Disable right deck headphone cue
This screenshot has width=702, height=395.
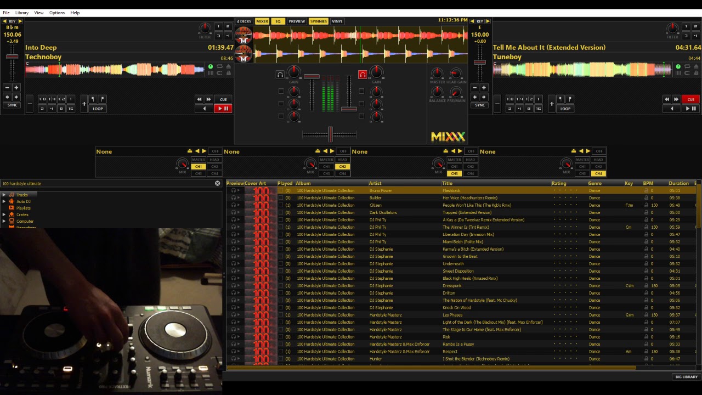363,75
